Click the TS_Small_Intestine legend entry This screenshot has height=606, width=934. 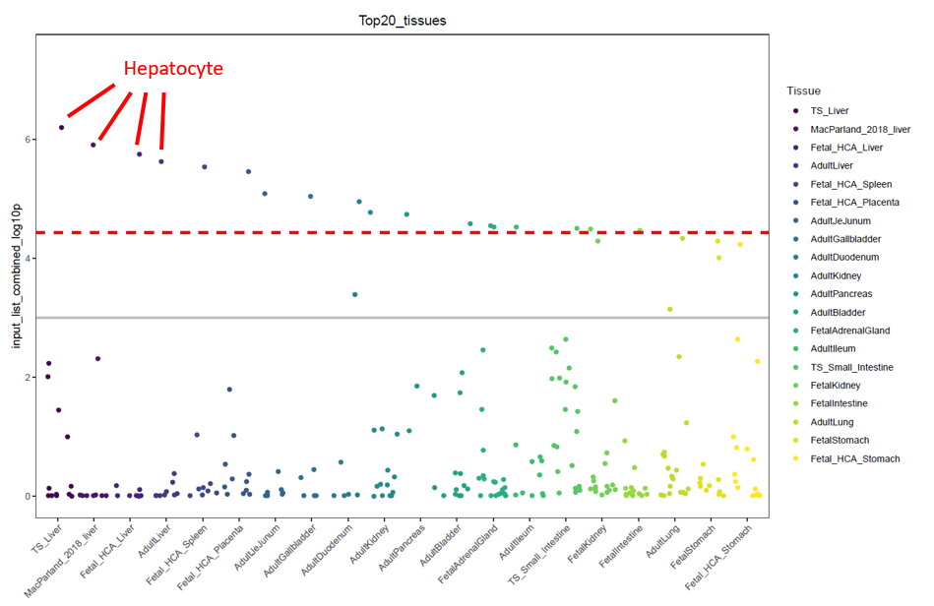pyautogui.click(x=851, y=367)
